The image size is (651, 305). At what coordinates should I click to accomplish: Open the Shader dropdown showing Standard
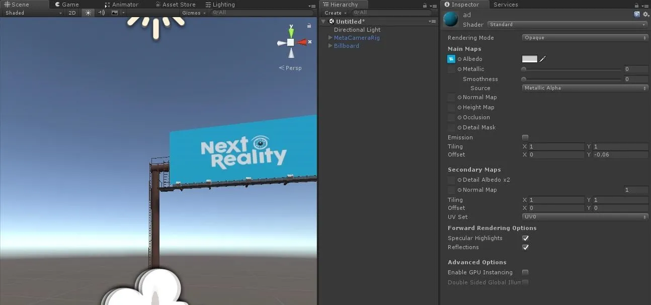[567, 25]
